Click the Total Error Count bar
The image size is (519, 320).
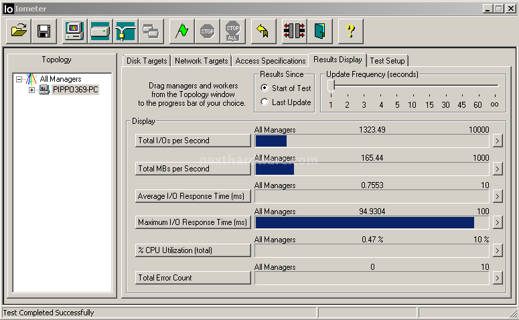(x=372, y=278)
